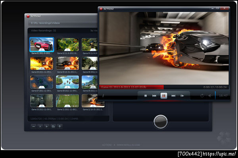
Task: Click the 16:47 clock in the player
Action: [x=223, y=96]
